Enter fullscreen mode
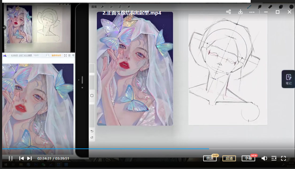This screenshot has height=169, width=295. (284, 159)
